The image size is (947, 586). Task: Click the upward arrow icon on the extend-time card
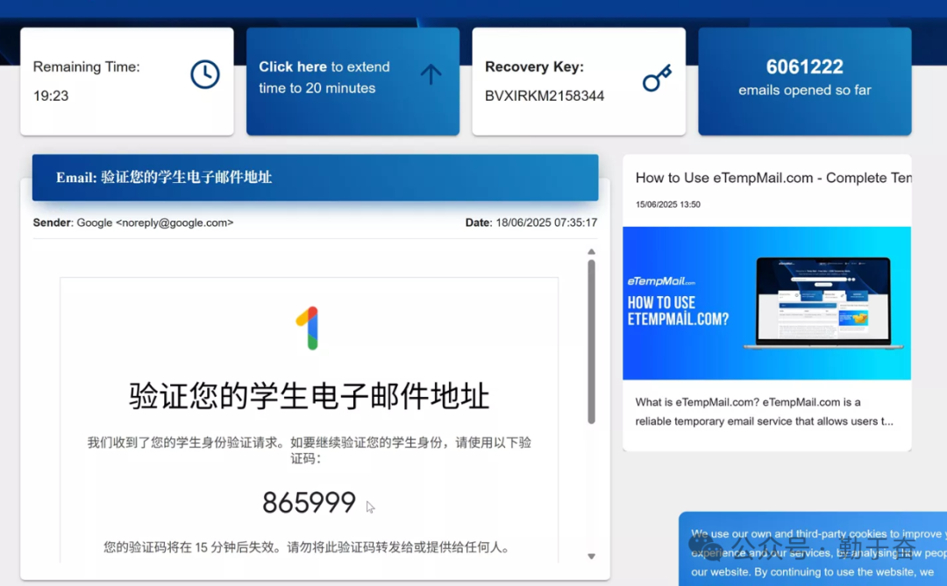tap(431, 74)
